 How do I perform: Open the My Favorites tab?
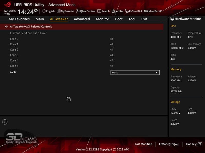[x=19, y=19]
